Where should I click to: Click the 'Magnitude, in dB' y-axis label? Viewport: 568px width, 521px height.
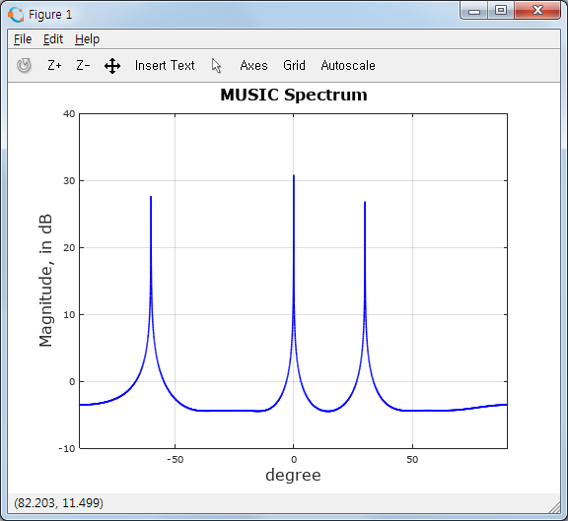(x=45, y=281)
